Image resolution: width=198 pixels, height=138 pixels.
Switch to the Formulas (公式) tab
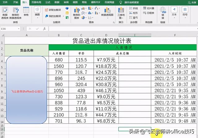pyautogui.click(x=48, y=2)
